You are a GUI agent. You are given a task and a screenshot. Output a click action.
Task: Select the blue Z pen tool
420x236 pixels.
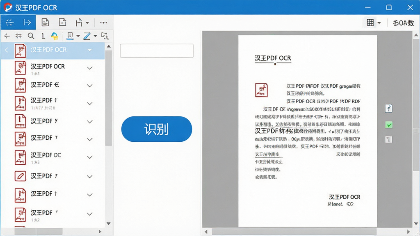(87, 36)
